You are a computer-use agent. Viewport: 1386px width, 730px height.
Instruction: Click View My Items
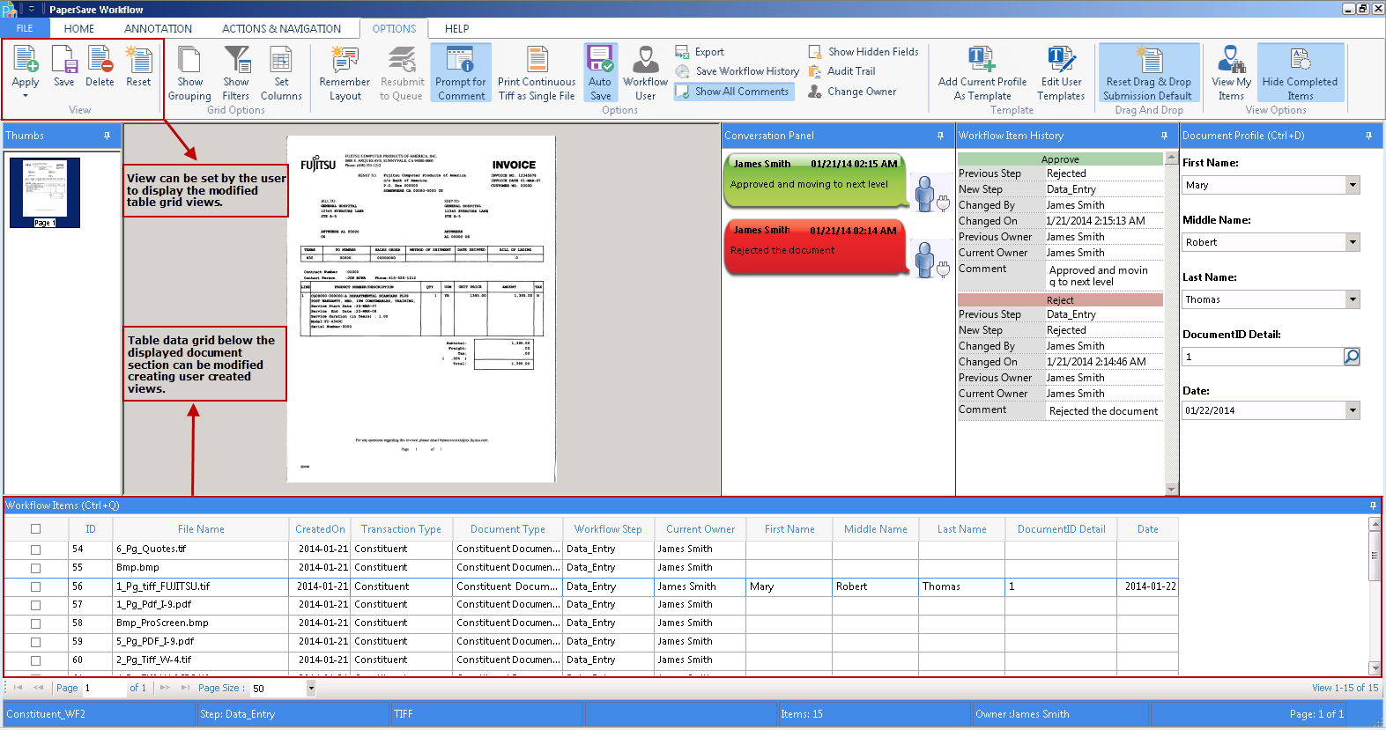(1231, 73)
